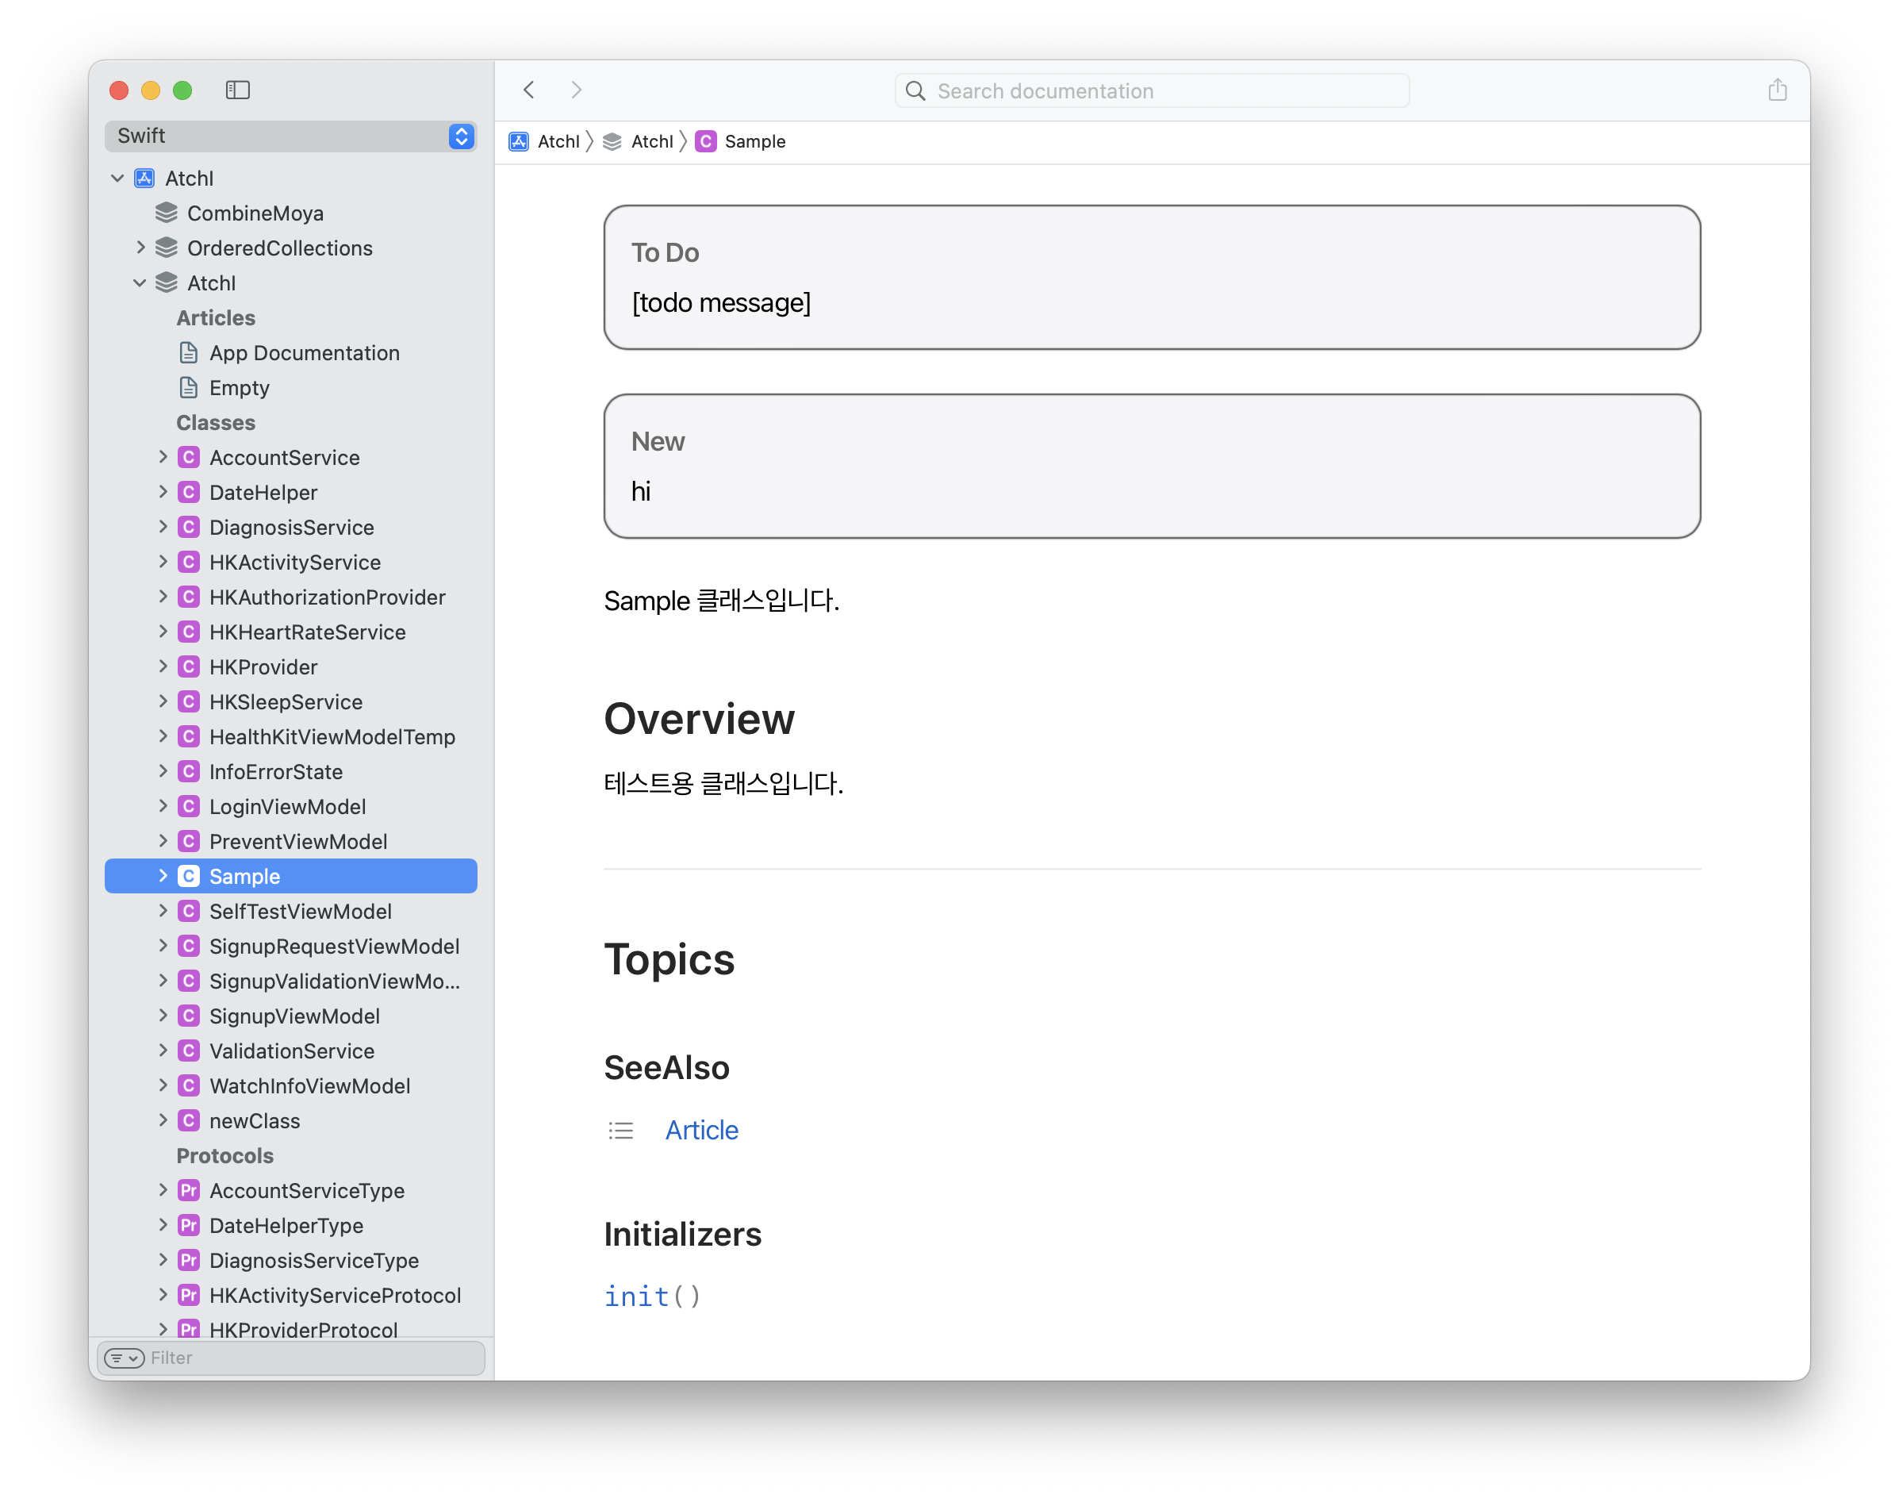Toggle the sidebar visibility button

238,90
